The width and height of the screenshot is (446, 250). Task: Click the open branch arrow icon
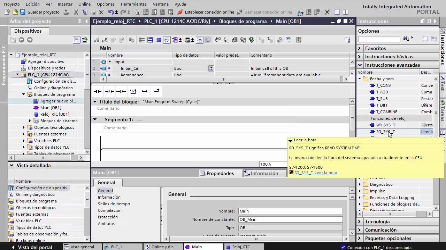point(145,91)
